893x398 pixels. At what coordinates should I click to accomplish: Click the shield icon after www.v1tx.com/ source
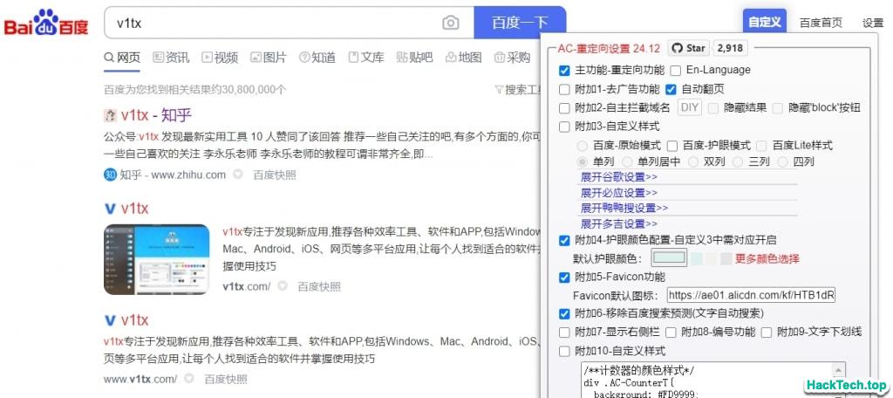pyautogui.click(x=189, y=379)
